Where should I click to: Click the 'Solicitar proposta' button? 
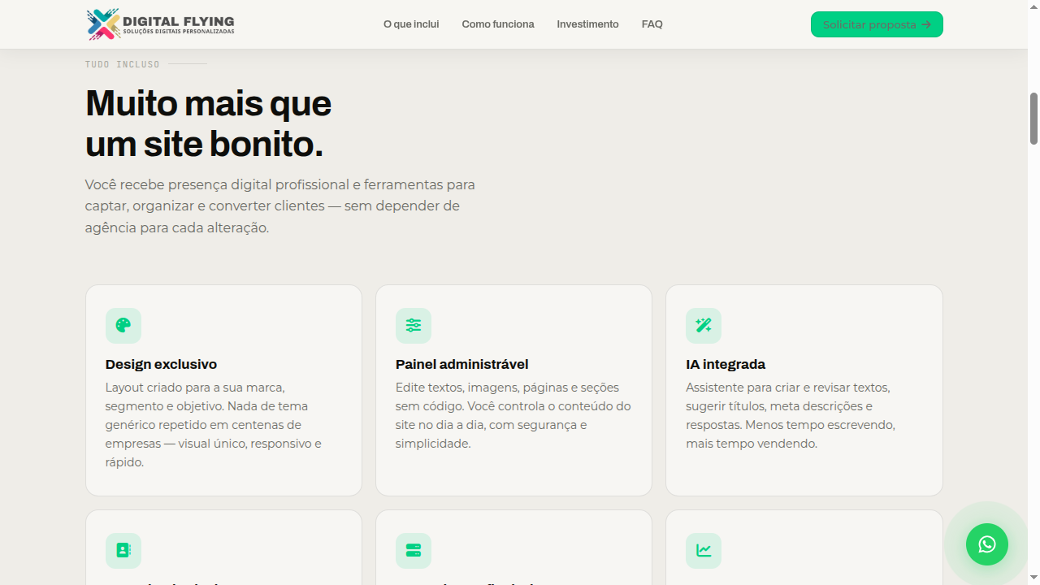click(x=877, y=24)
